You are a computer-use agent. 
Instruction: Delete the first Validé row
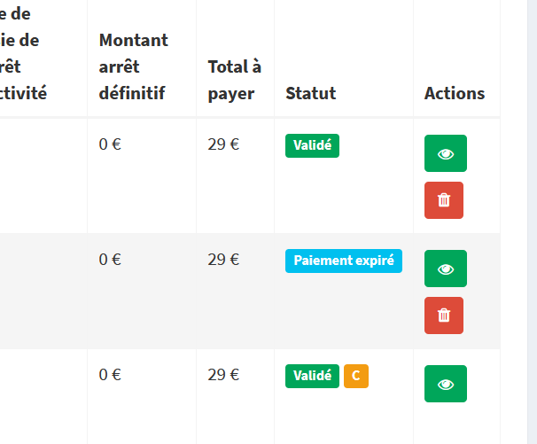[444, 200]
